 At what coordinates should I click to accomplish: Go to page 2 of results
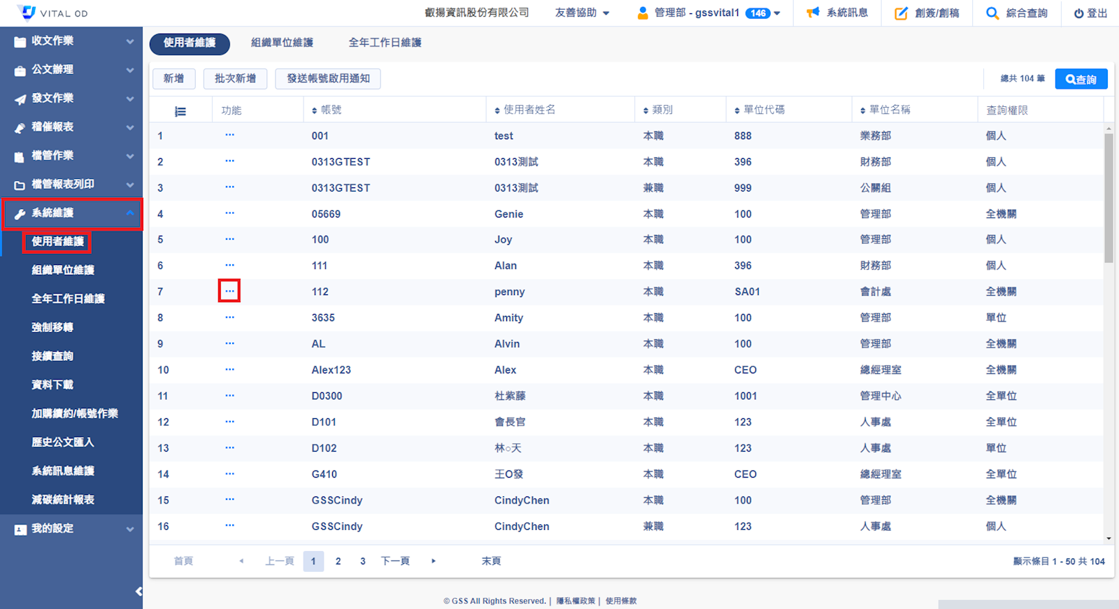tap(338, 561)
